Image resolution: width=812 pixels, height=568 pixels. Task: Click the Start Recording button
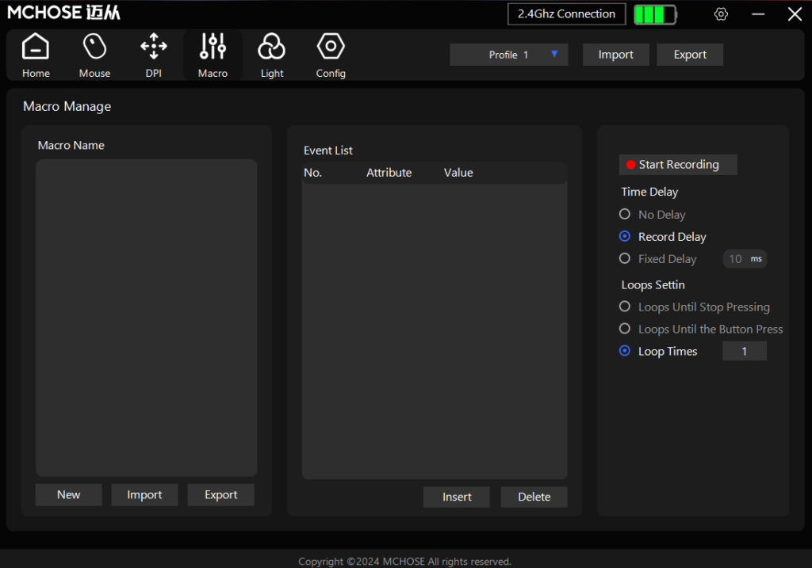click(x=678, y=165)
